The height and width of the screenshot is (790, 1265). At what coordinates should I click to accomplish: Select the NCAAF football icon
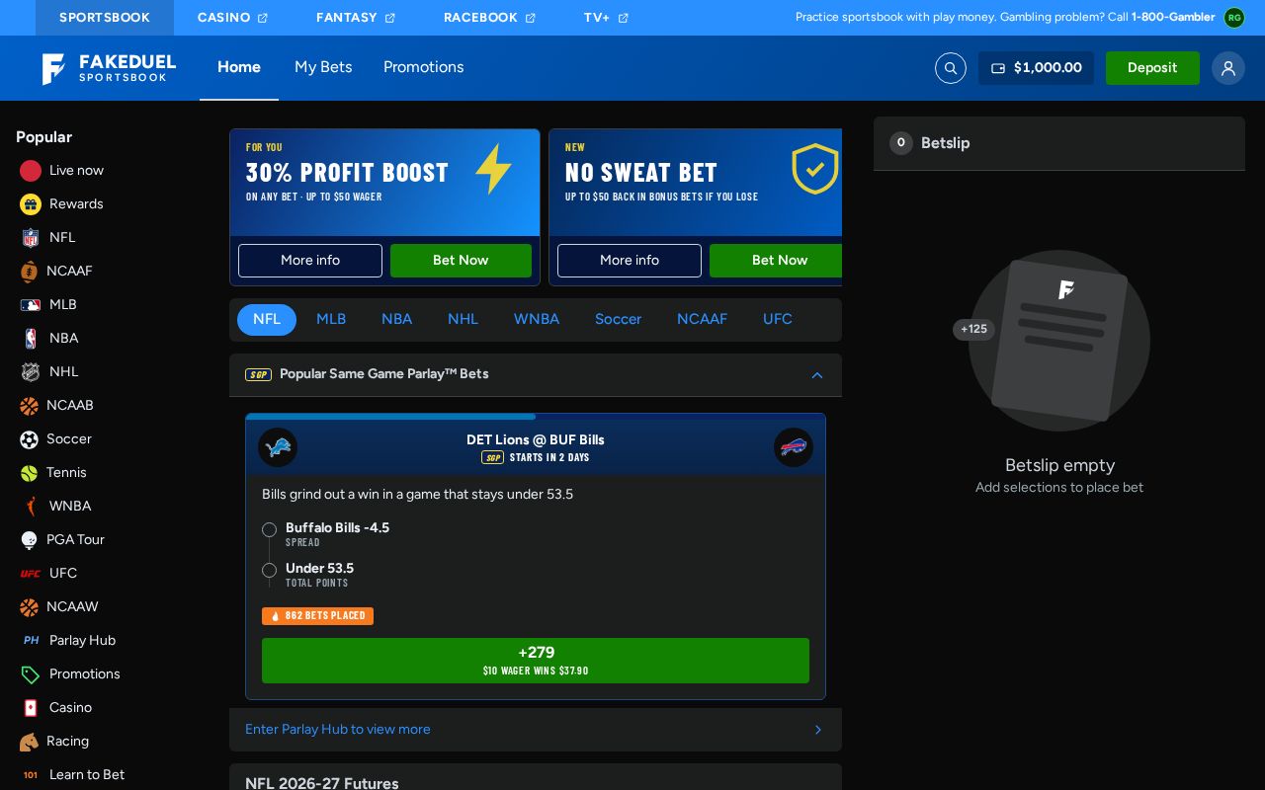30,272
